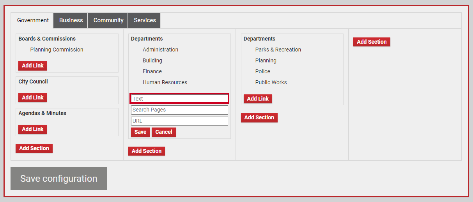
Task: Select the Police link
Action: [x=263, y=71]
